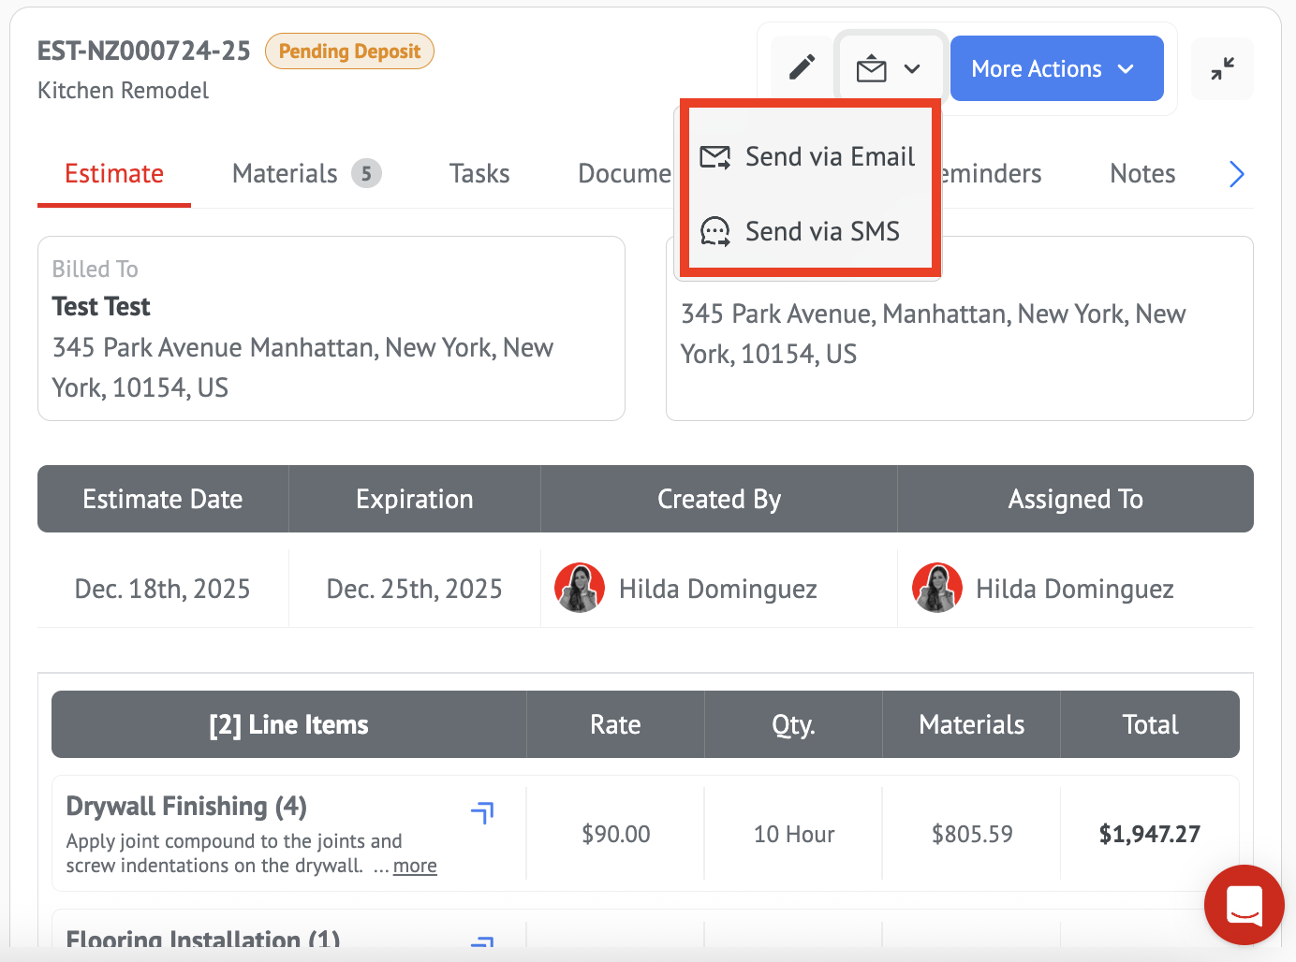Click the Drywall Finishing (4) line item title

point(186,806)
